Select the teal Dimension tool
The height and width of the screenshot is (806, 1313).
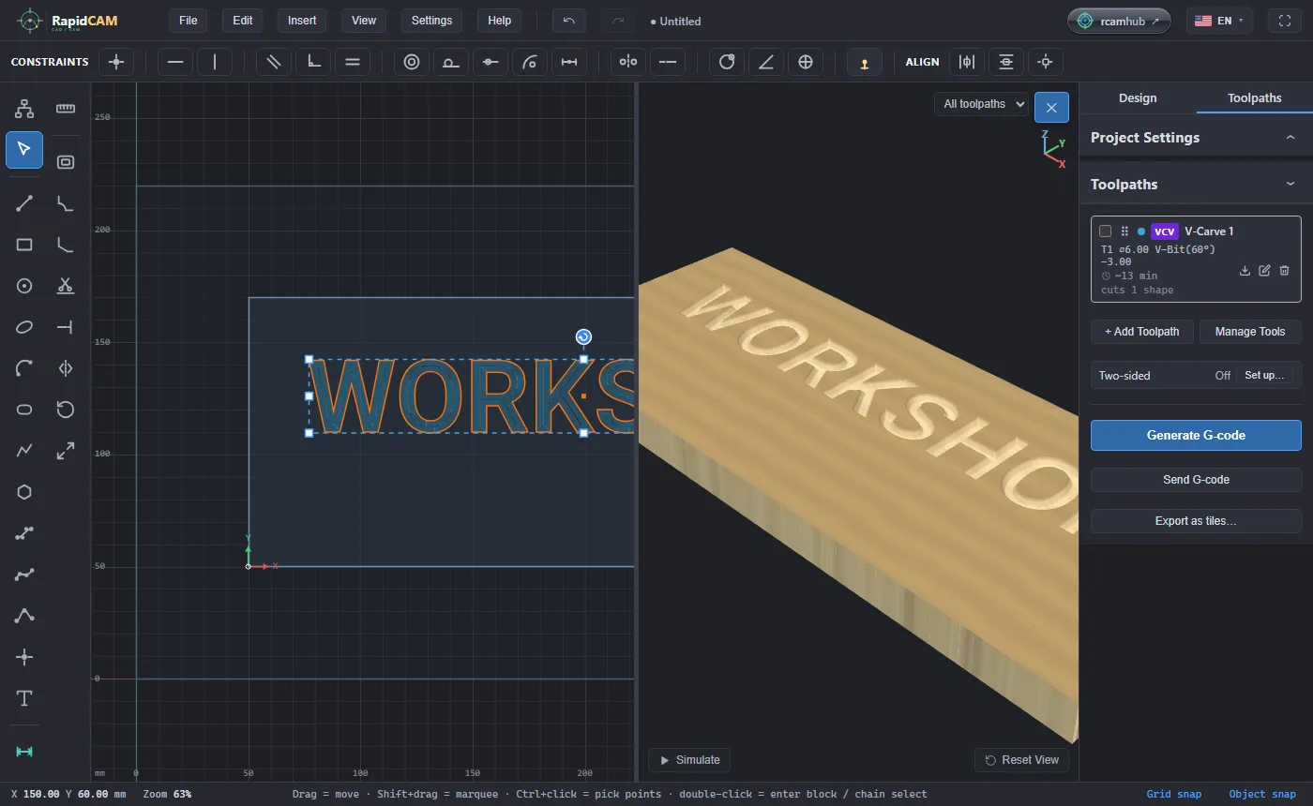click(x=24, y=752)
